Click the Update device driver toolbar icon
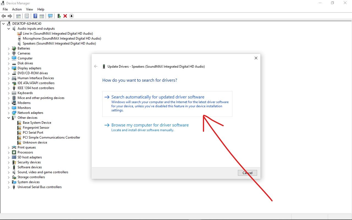 pyautogui.click(x=59, y=16)
